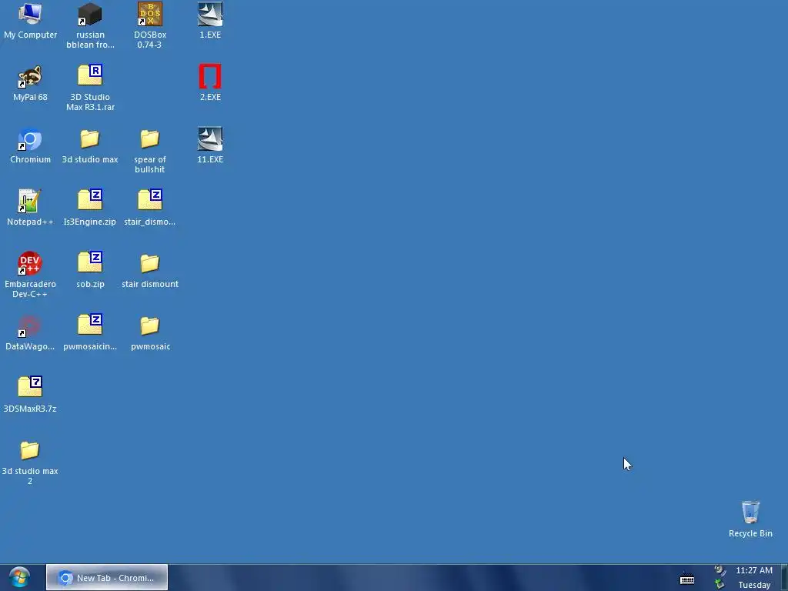Screen dimensions: 788x591
Task: Select the DOSBox 0.74-3 shortcut
Action: point(150,25)
